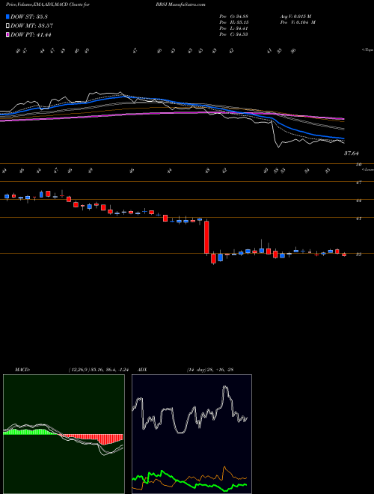Click the white DOW MT legend swatch
The width and height of the screenshot is (374, 494).
click(8, 26)
